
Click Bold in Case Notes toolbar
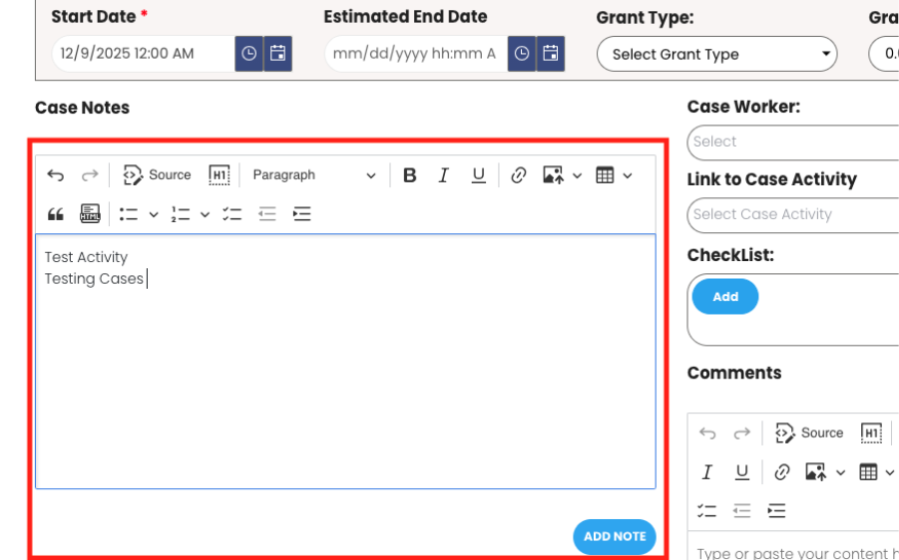coord(409,175)
